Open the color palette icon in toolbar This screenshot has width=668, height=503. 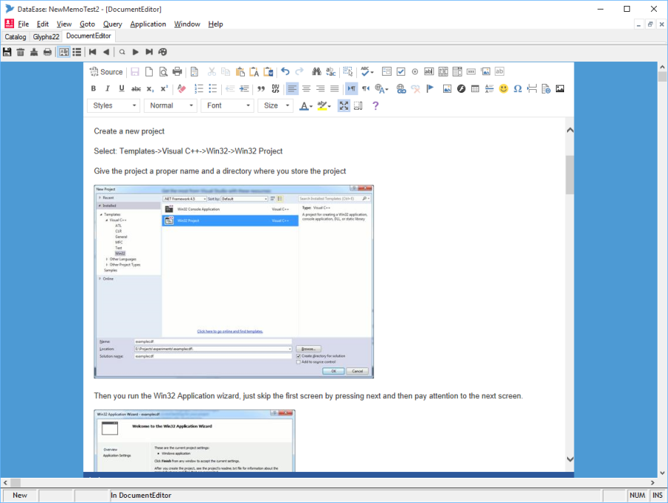coord(163,52)
